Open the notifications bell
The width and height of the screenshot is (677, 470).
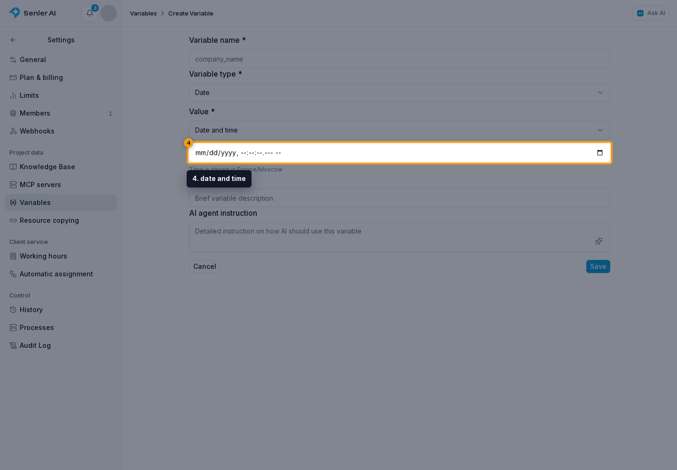(x=89, y=13)
